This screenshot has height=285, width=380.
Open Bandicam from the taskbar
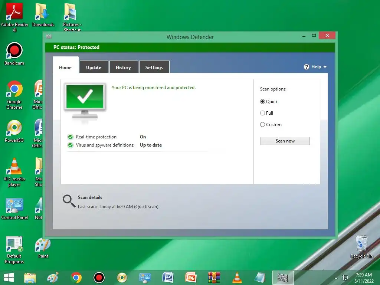coord(99,278)
